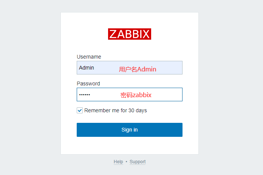
Task: Click the dot separator between Help and Support
Action: coord(126,162)
